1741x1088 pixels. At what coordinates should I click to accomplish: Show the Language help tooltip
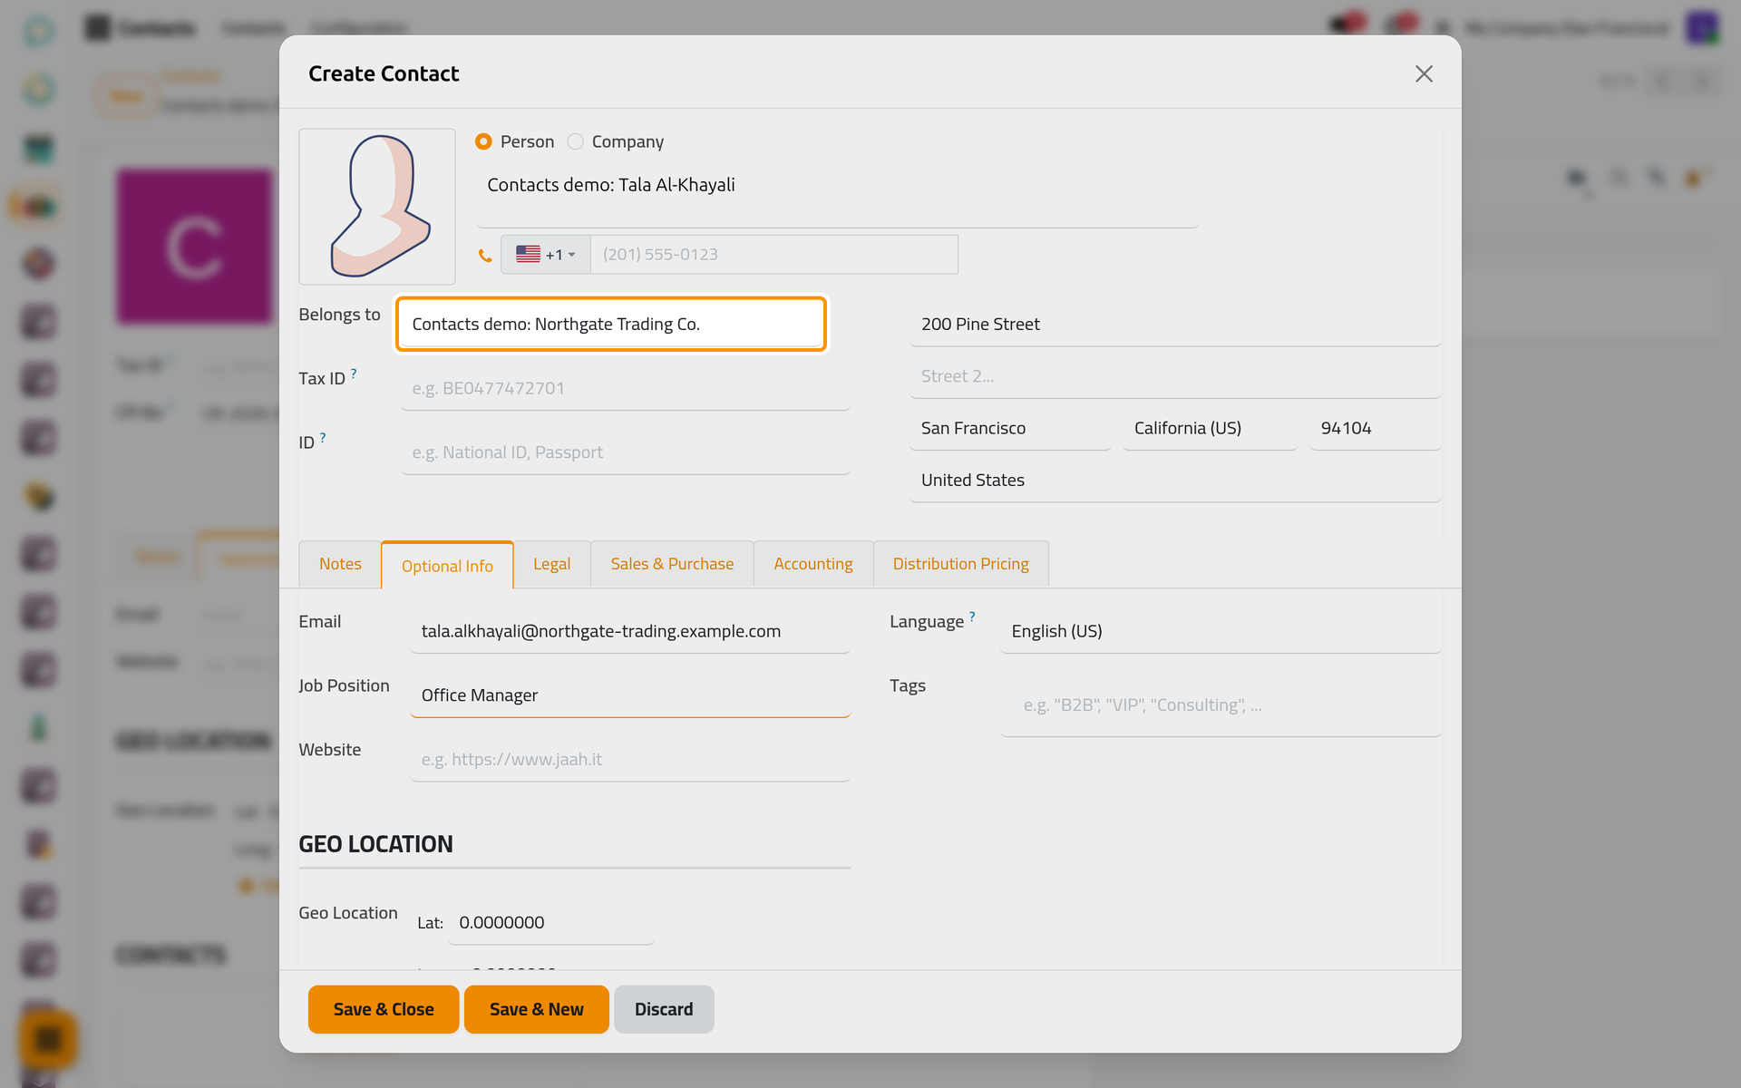tap(972, 617)
